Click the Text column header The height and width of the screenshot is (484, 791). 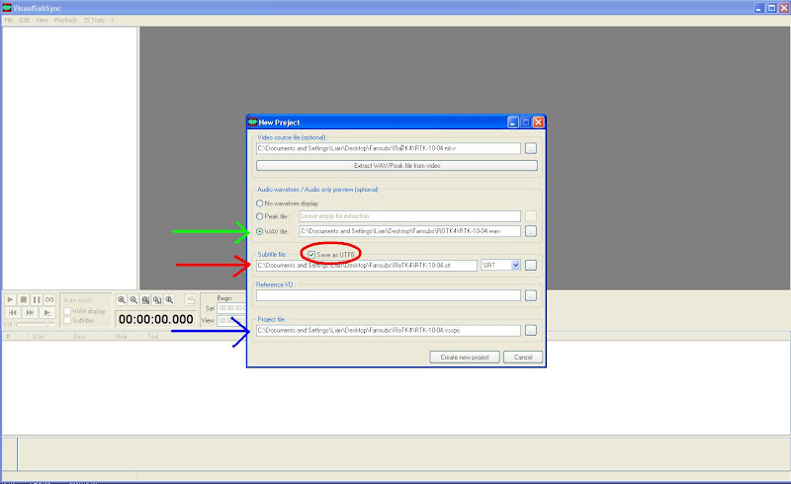click(x=153, y=336)
